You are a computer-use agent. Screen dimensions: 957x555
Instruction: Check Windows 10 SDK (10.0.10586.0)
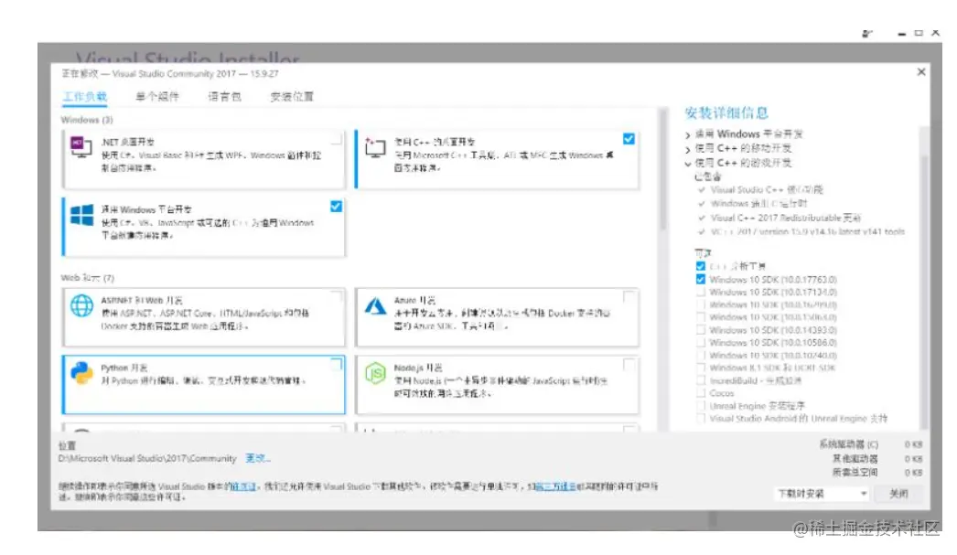coord(701,343)
